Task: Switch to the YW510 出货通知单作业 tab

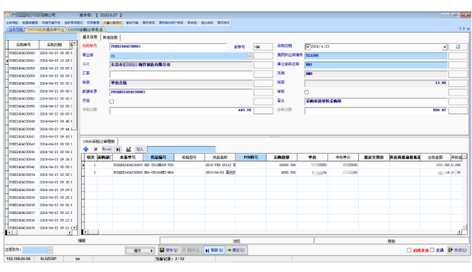Action: tap(45, 30)
